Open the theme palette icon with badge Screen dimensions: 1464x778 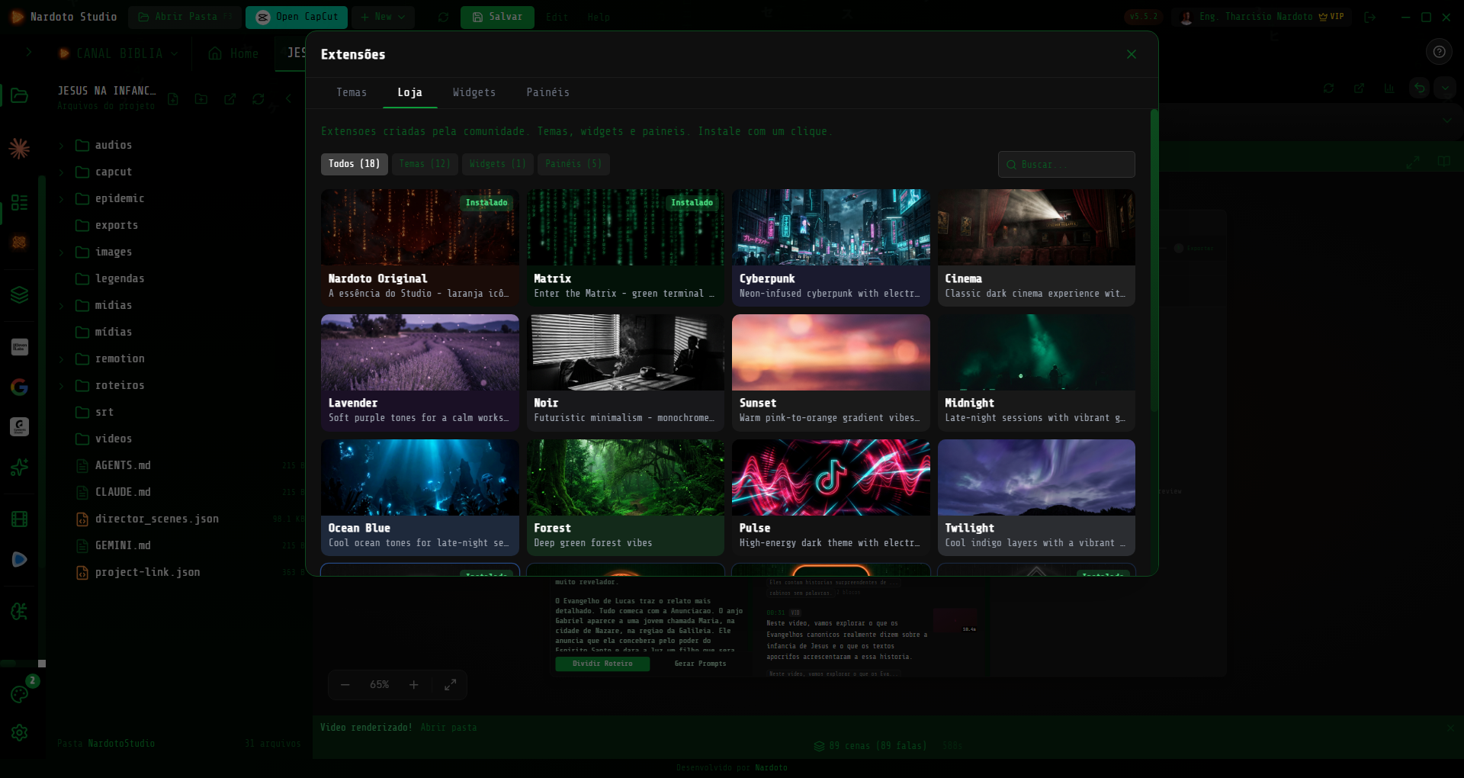[20, 694]
